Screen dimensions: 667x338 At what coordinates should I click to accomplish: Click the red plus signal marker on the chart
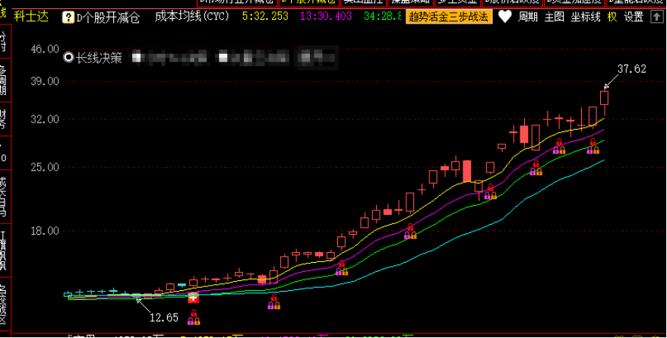194,298
